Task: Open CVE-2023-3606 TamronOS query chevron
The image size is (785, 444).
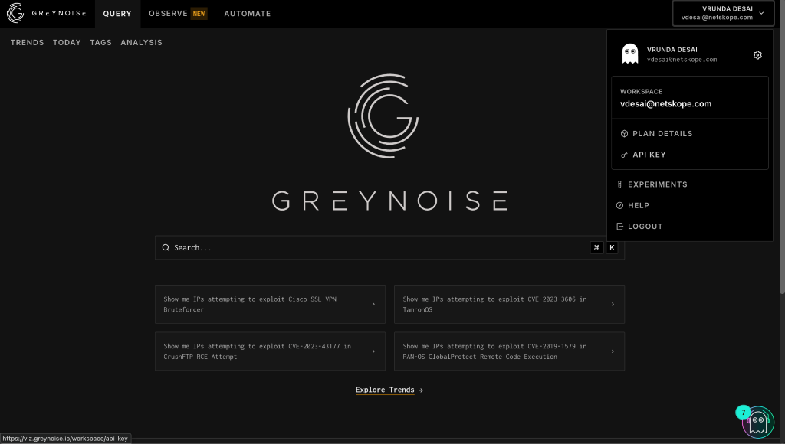Action: [x=613, y=304]
